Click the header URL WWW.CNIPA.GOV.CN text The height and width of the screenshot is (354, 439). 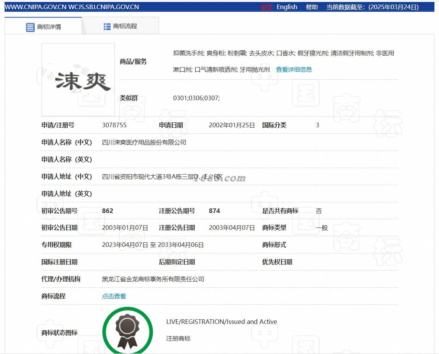coord(35,7)
